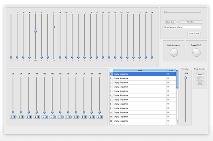Select sequence row 2 Empty Sequence
213x141 pixels.
click(x=143, y=78)
